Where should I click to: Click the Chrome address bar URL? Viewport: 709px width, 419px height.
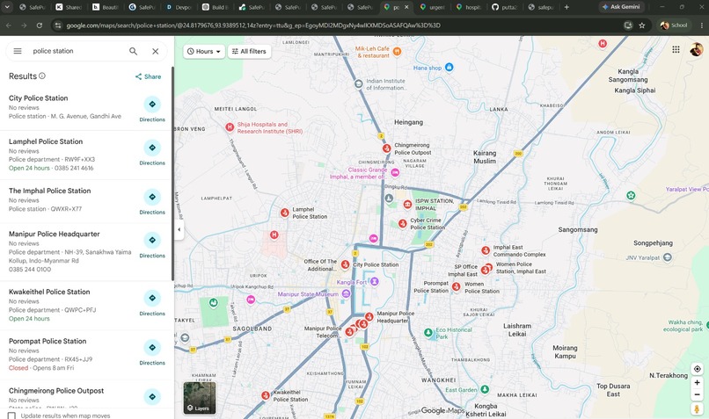click(253, 25)
